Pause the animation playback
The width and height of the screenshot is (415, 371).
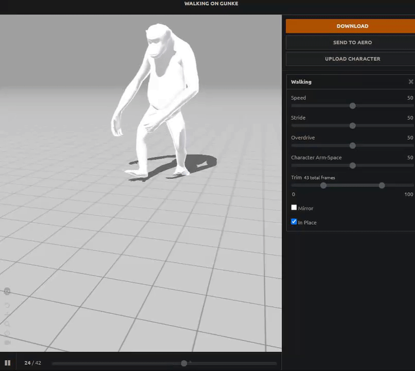(7, 363)
